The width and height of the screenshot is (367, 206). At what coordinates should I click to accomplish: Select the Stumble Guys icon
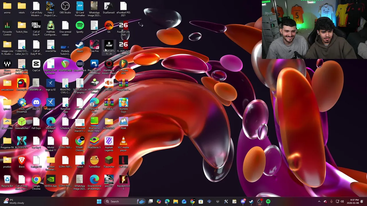click(123, 106)
